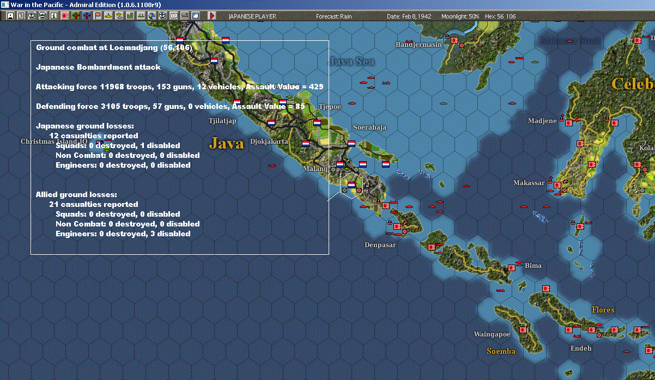Click the Endeh map label
The height and width of the screenshot is (380, 655).
click(580, 348)
